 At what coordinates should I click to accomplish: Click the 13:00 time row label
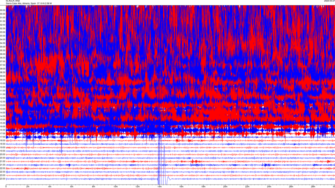coord(2,105)
